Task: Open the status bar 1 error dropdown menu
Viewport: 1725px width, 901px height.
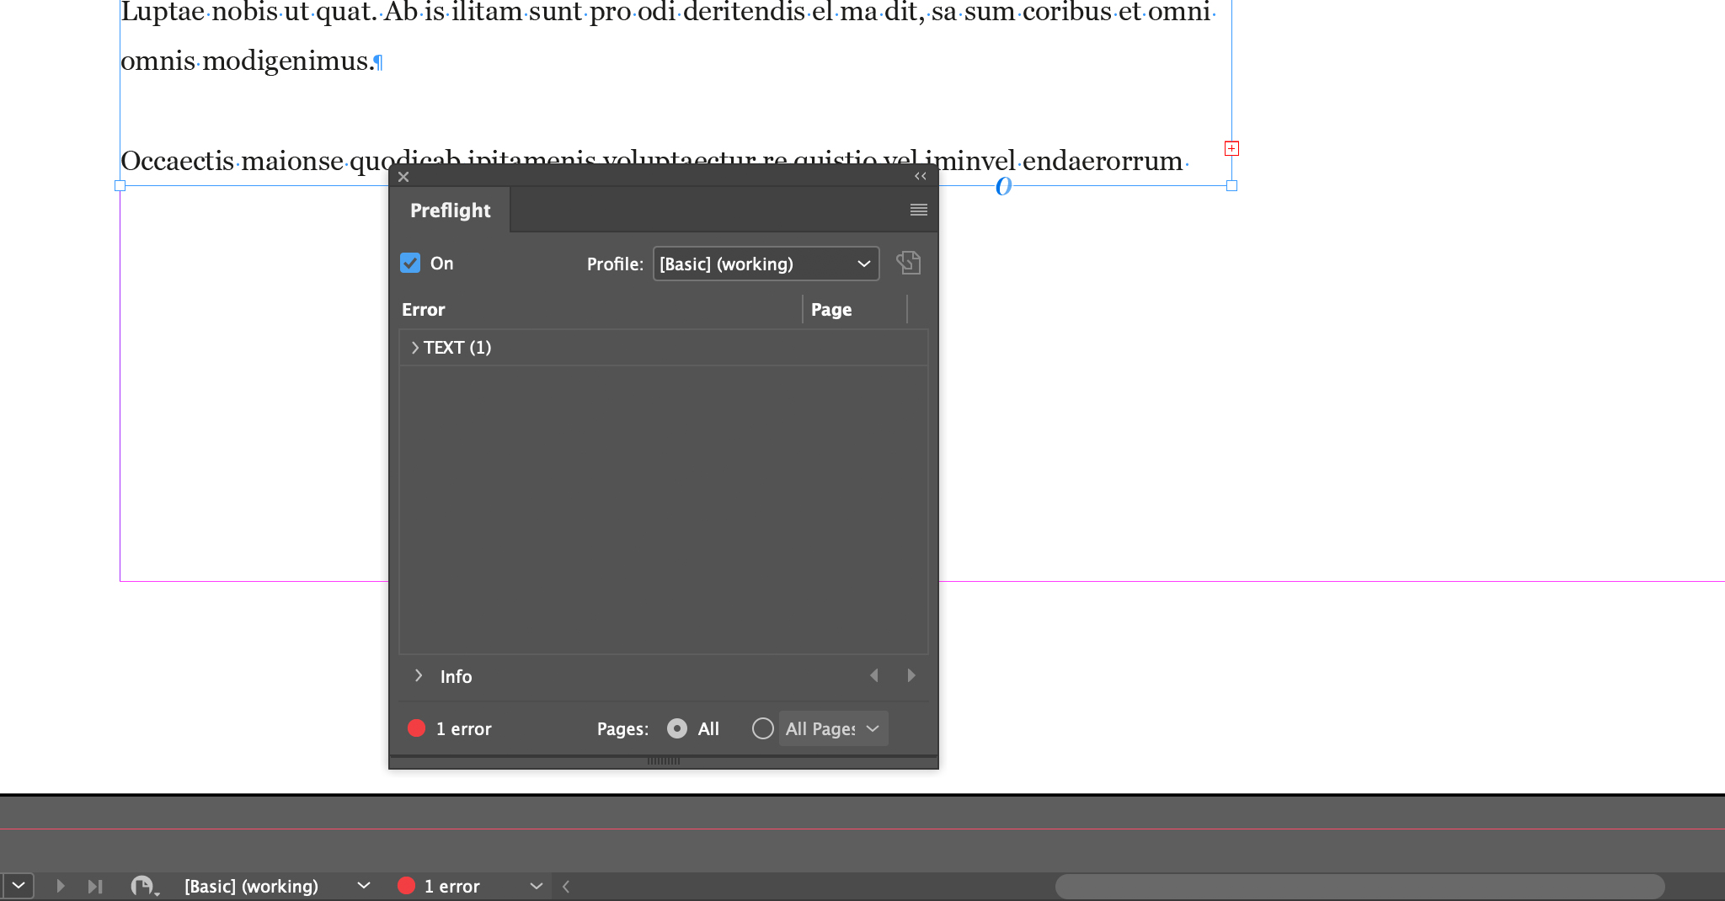Action: (x=536, y=886)
